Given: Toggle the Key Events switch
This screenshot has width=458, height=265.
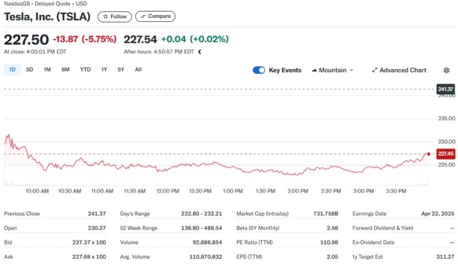Looking at the screenshot, I should click(259, 70).
